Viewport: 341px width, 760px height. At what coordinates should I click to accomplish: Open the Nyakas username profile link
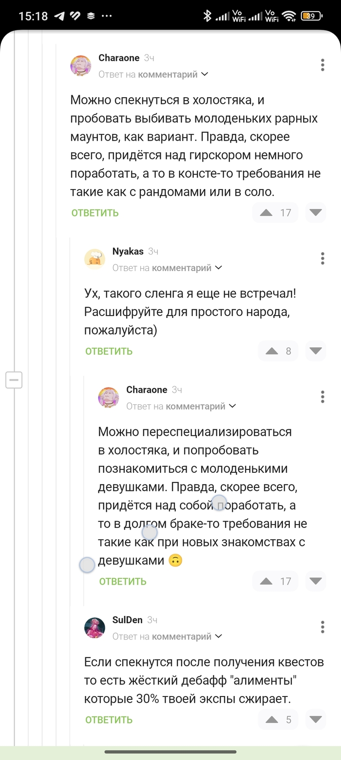128,252
